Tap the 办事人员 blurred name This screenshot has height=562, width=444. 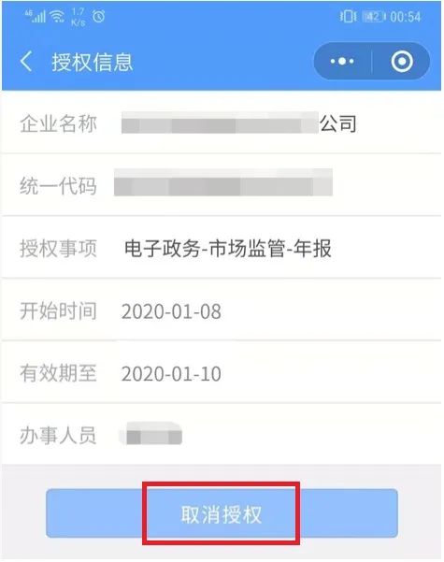150,434
